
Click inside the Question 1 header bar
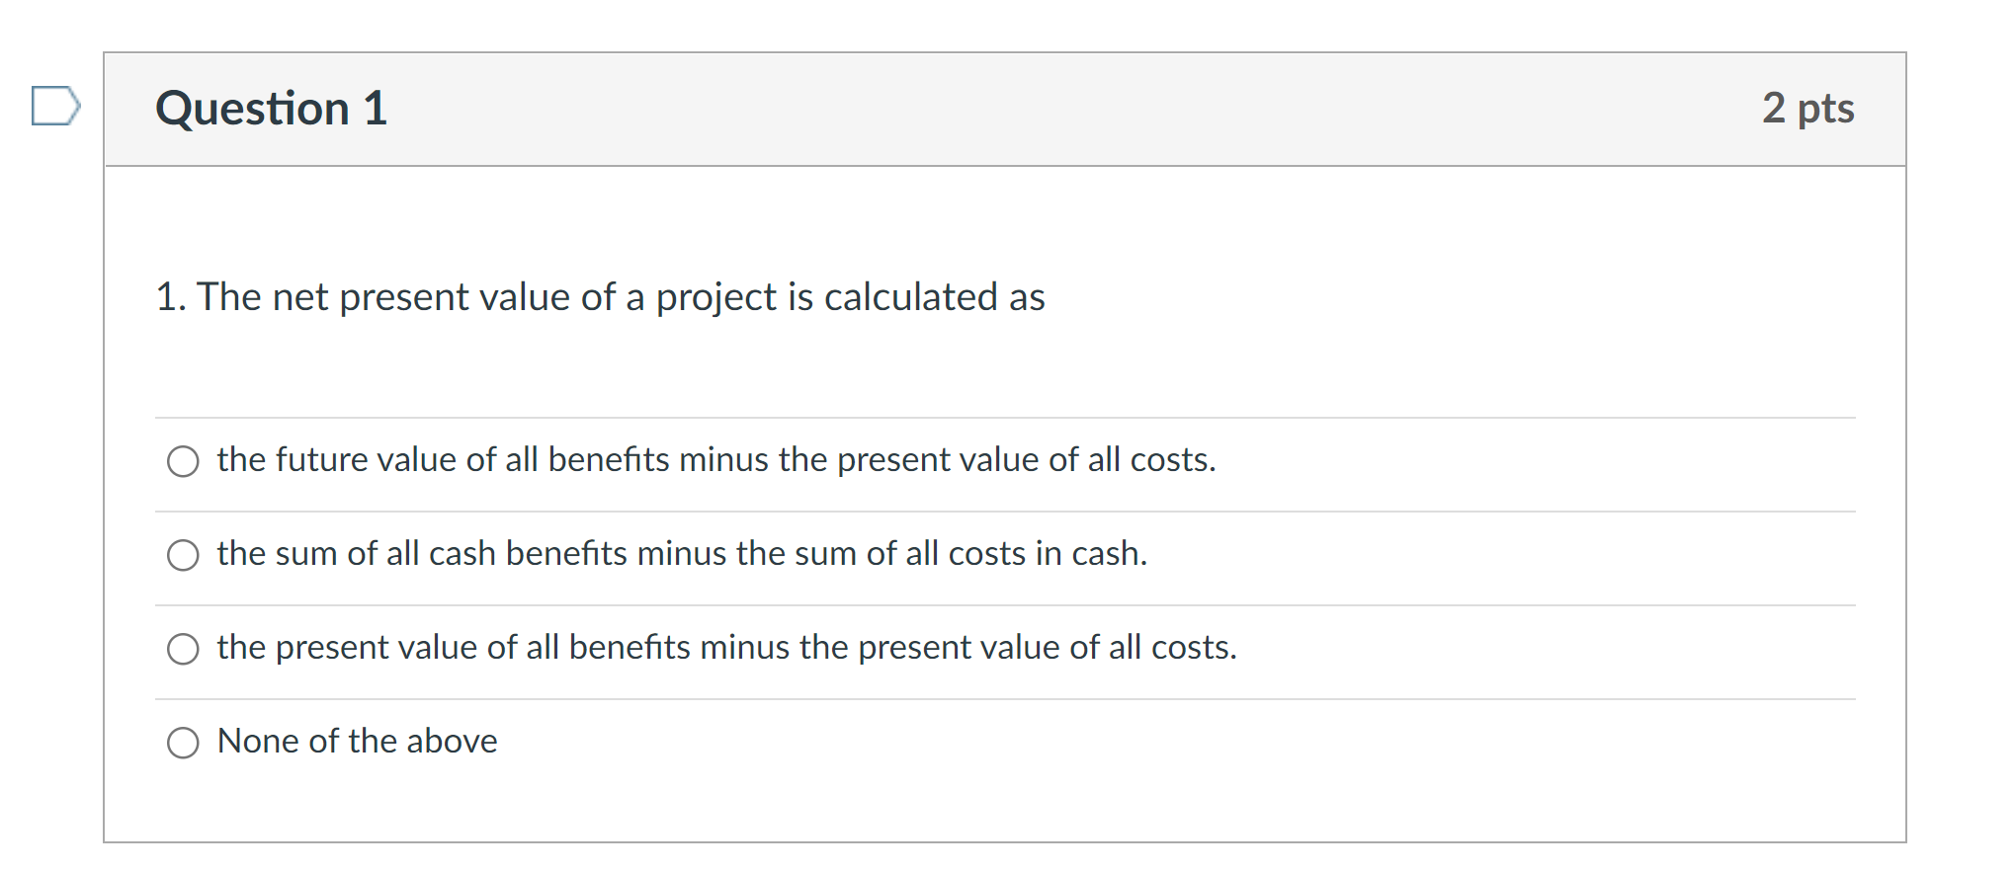tap(988, 109)
